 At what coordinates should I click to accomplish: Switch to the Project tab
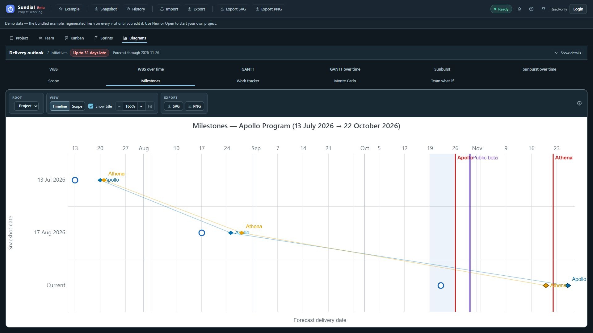pos(19,38)
